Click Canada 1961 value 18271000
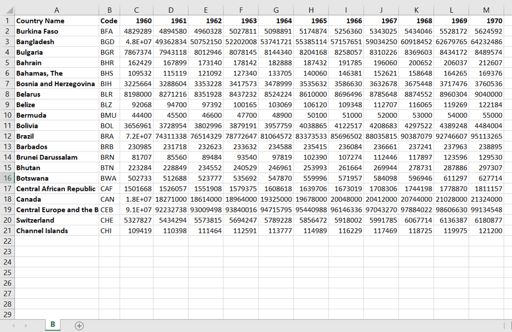 coord(171,199)
